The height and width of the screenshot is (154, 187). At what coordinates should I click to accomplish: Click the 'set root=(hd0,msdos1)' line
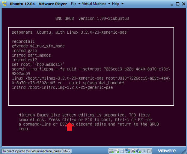click(38, 65)
